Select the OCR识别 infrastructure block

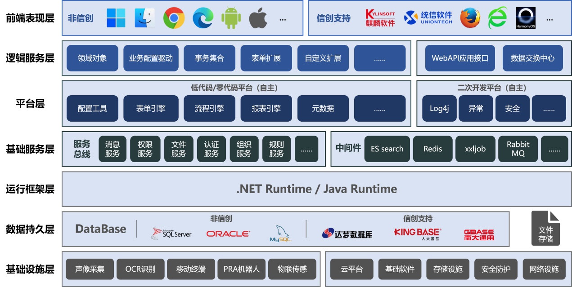pyautogui.click(x=140, y=269)
